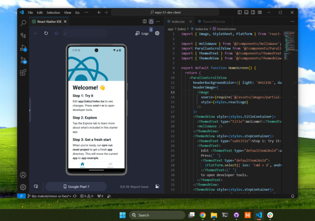This screenshot has height=221, width=315.
Task: Open the File menu
Action: pos(30,12)
